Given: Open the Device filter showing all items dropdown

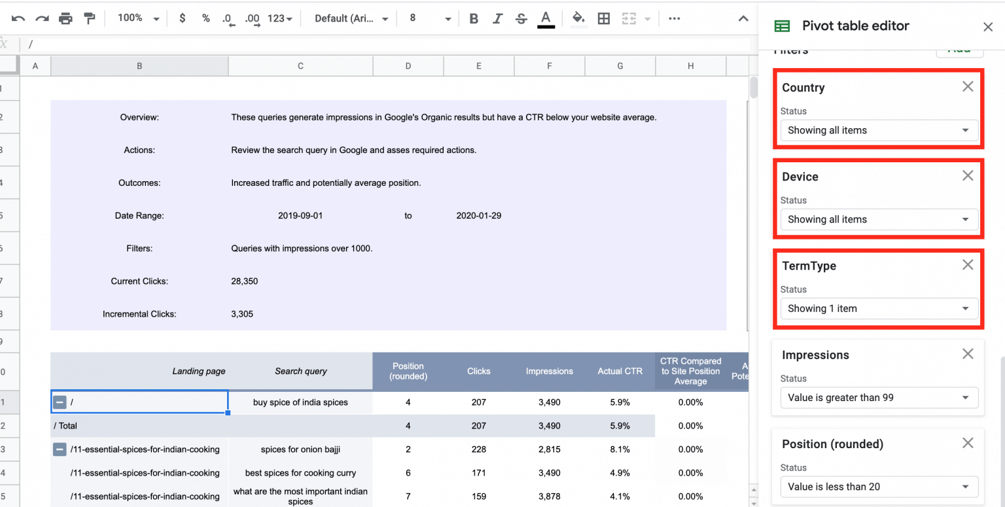Looking at the screenshot, I should [879, 219].
